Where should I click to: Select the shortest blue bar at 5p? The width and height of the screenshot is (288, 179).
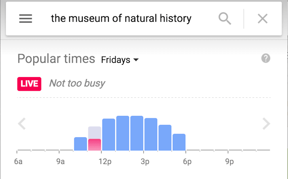pos(179,142)
